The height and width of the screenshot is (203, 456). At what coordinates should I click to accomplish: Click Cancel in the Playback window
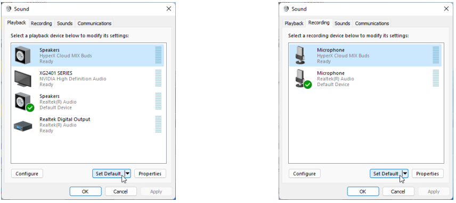pyautogui.click(x=121, y=191)
